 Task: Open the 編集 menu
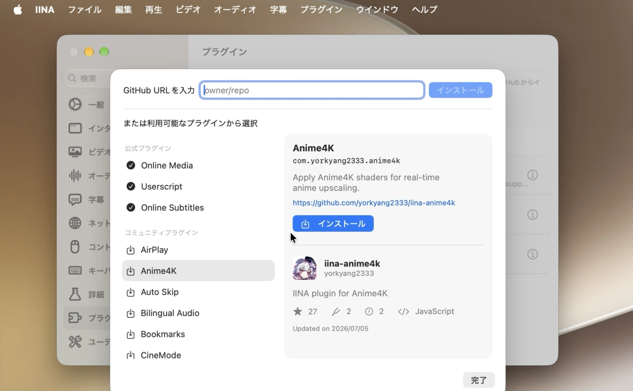pyautogui.click(x=123, y=9)
